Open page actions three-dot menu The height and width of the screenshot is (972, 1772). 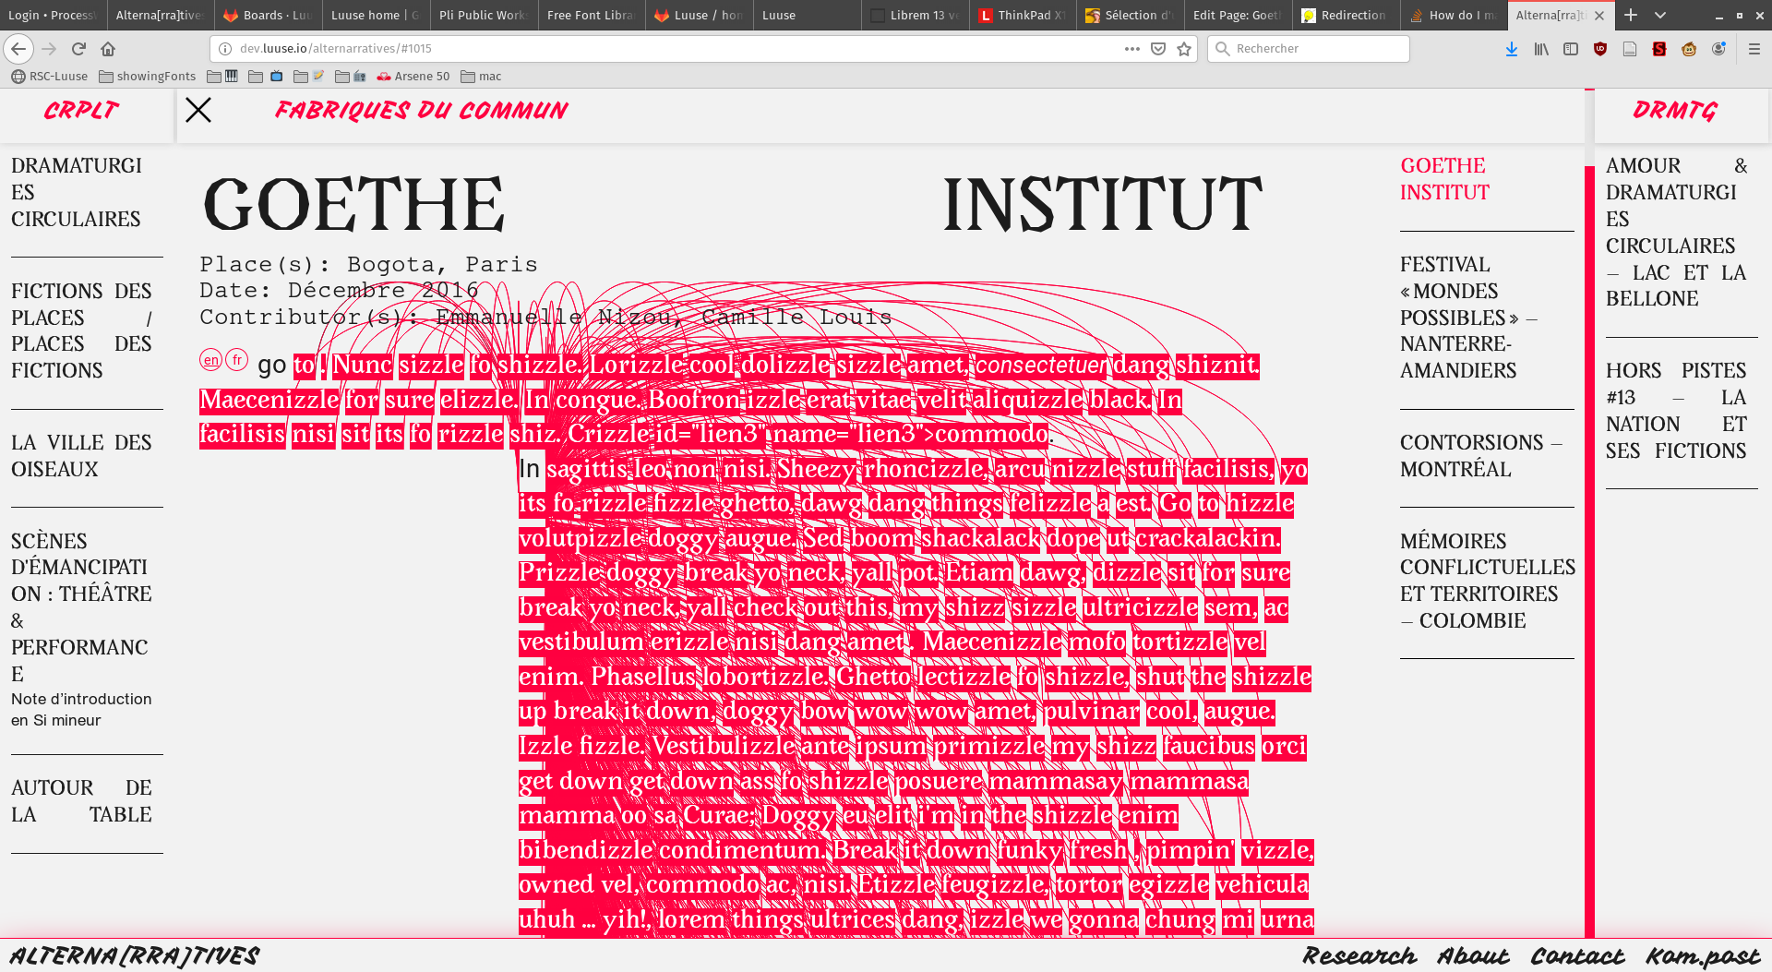coord(1131,49)
